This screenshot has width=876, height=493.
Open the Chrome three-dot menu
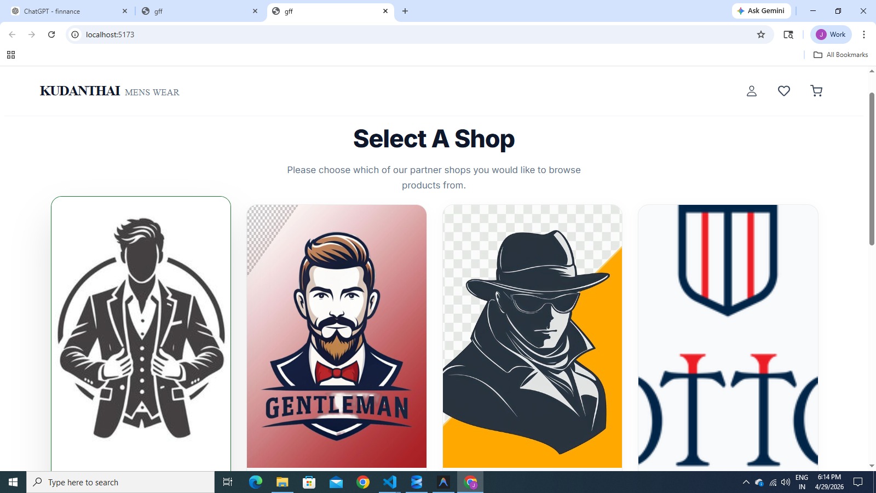click(x=864, y=35)
